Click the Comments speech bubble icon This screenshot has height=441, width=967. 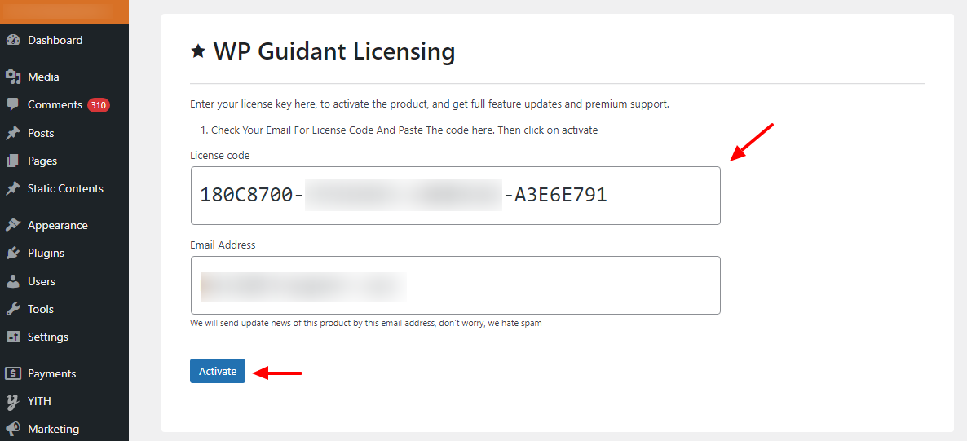[13, 104]
